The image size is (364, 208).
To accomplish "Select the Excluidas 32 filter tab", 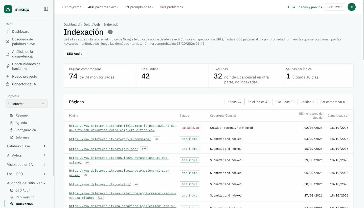I will coord(285,102).
